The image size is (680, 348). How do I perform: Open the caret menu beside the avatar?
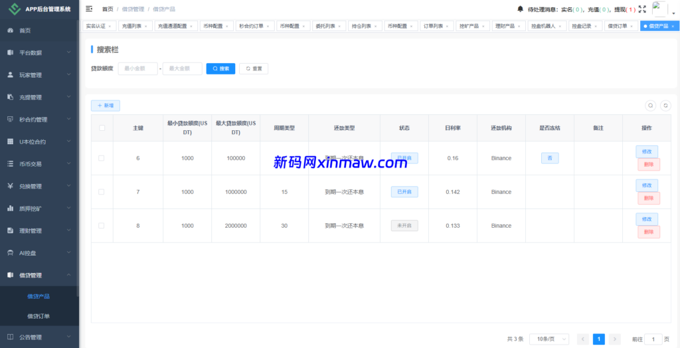673,13
